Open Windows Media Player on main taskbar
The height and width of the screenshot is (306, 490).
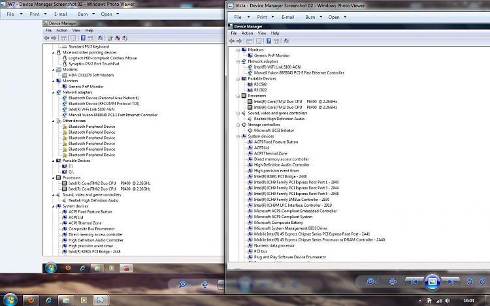84,300
